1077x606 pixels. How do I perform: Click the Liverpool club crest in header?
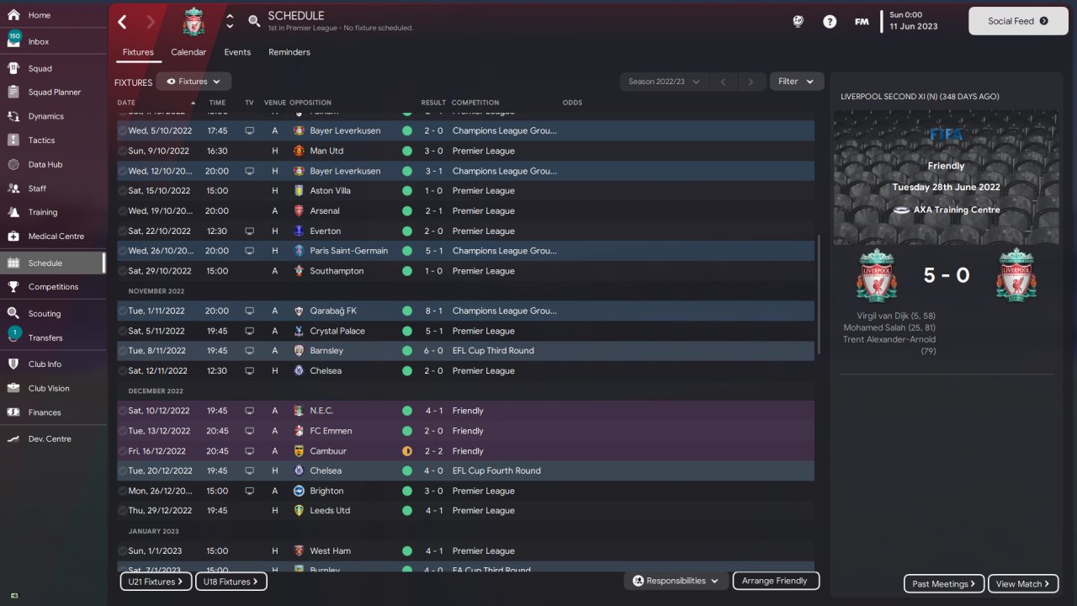pyautogui.click(x=194, y=22)
